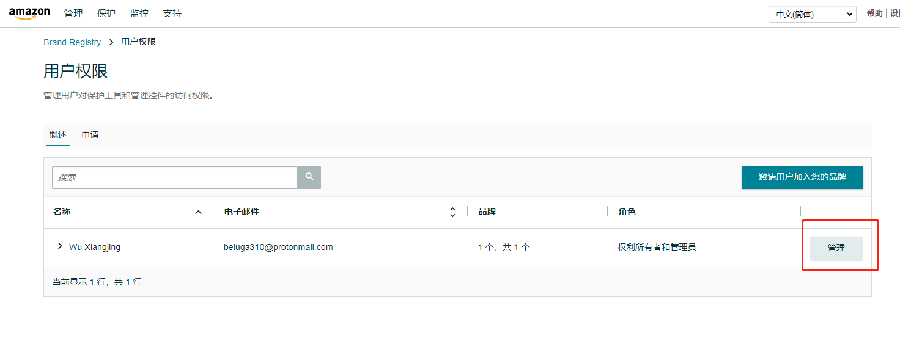Go to Brand Registry breadcrumb link
This screenshot has height=346, width=900.
[72, 42]
